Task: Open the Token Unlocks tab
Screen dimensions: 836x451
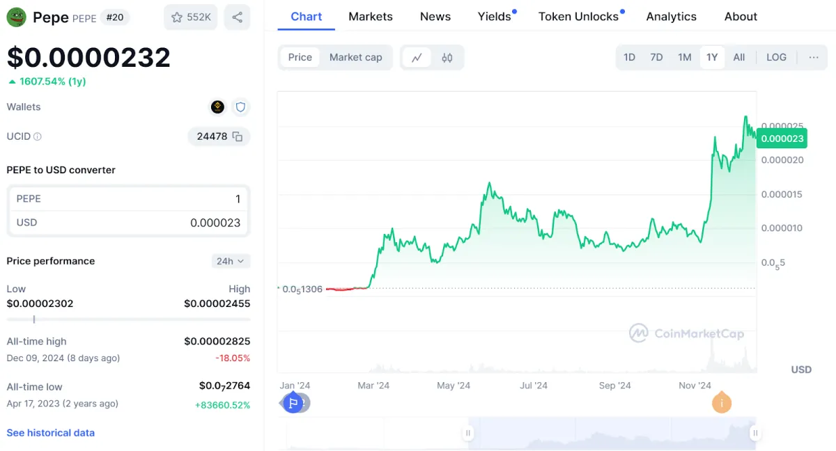Action: [578, 17]
